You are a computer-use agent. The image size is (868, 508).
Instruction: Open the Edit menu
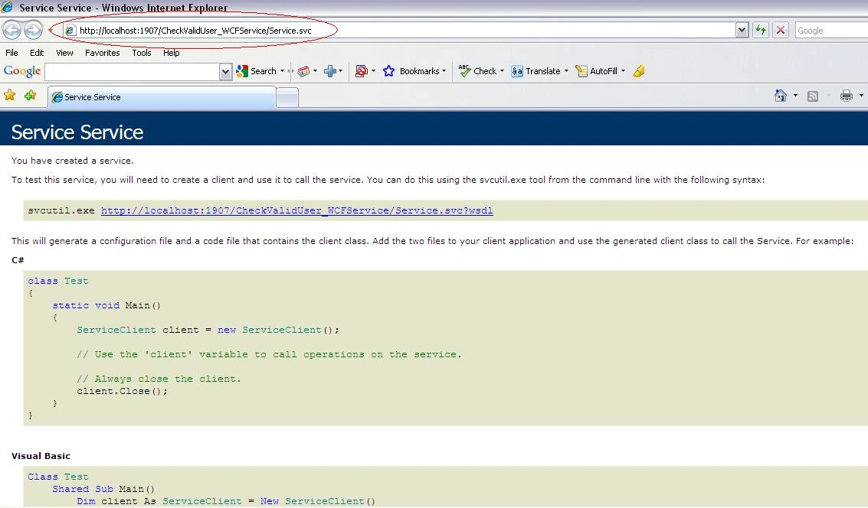[x=37, y=53]
